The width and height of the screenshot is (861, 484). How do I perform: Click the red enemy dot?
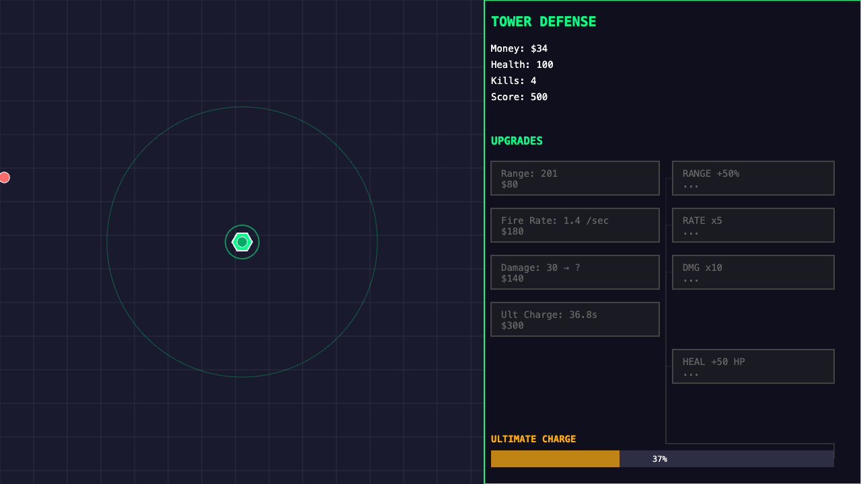(x=5, y=177)
